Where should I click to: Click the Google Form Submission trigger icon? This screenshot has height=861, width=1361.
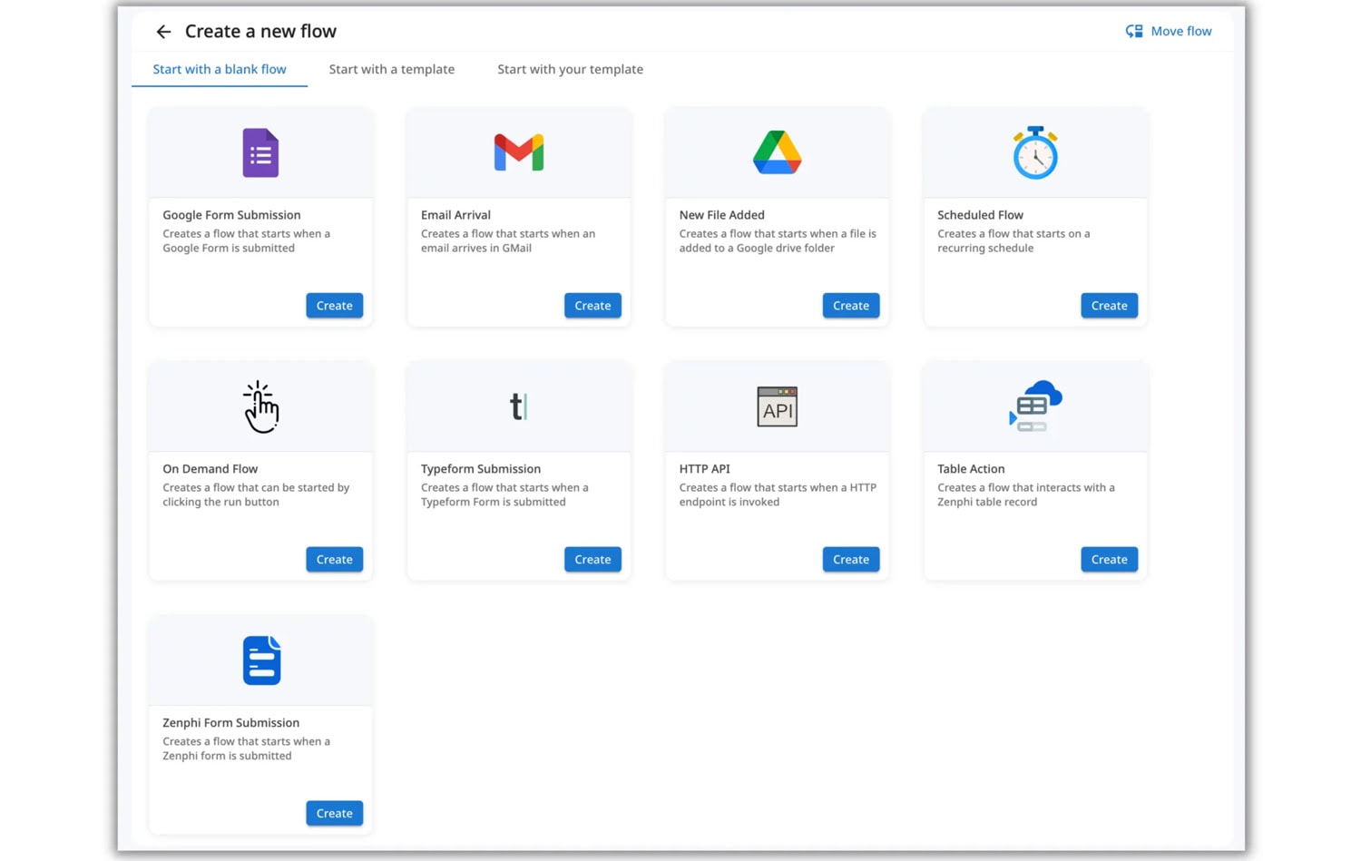pos(259,152)
